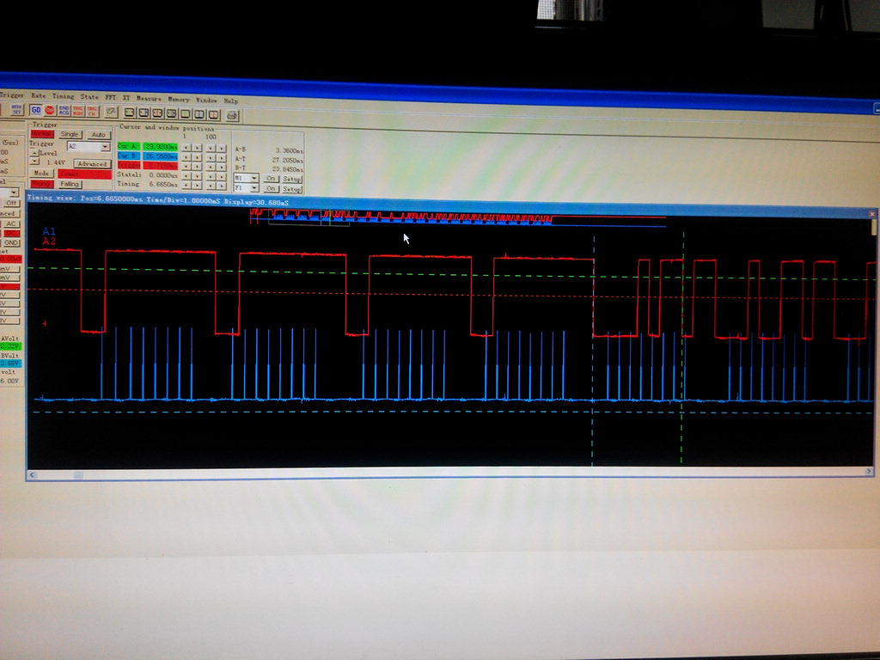Set channel coupling to GND
Screen dimensions: 880x660
tap(11, 243)
